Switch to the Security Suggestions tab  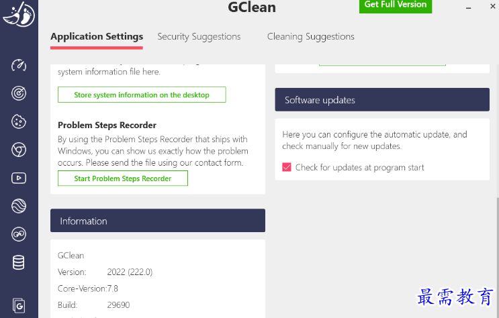click(199, 36)
